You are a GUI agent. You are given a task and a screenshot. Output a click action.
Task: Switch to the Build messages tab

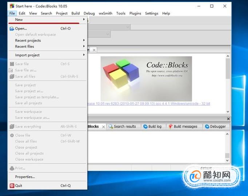tap(184, 126)
